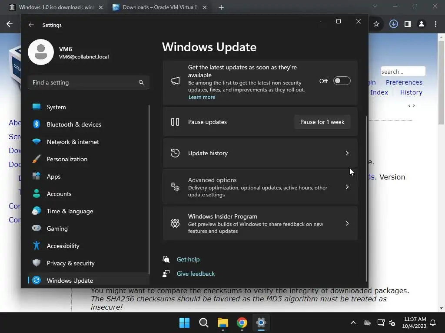Switch to Windows 1.0 iso download tab
Image resolution: width=445 pixels, height=333 pixels.
click(56, 7)
